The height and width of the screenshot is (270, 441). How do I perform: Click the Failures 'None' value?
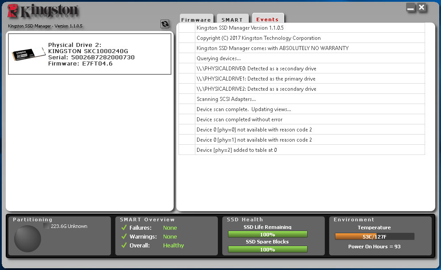click(x=170, y=228)
